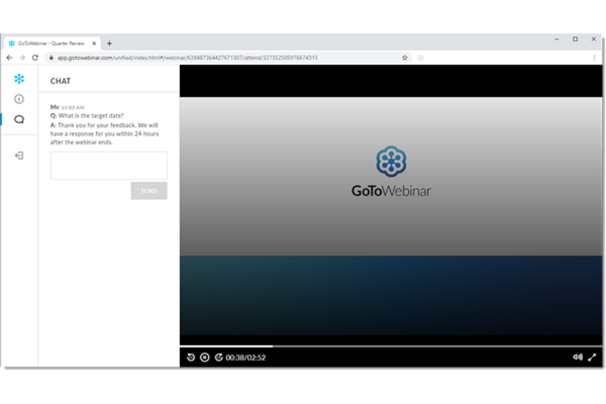Reload the page with the refresh icon

[x=35, y=58]
